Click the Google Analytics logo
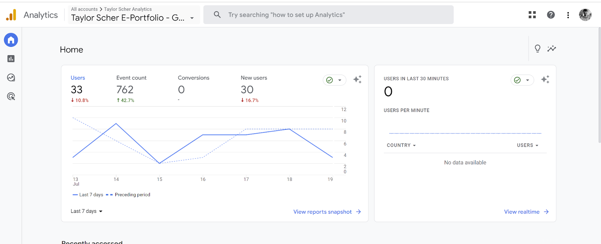The height and width of the screenshot is (244, 601). 11,15
